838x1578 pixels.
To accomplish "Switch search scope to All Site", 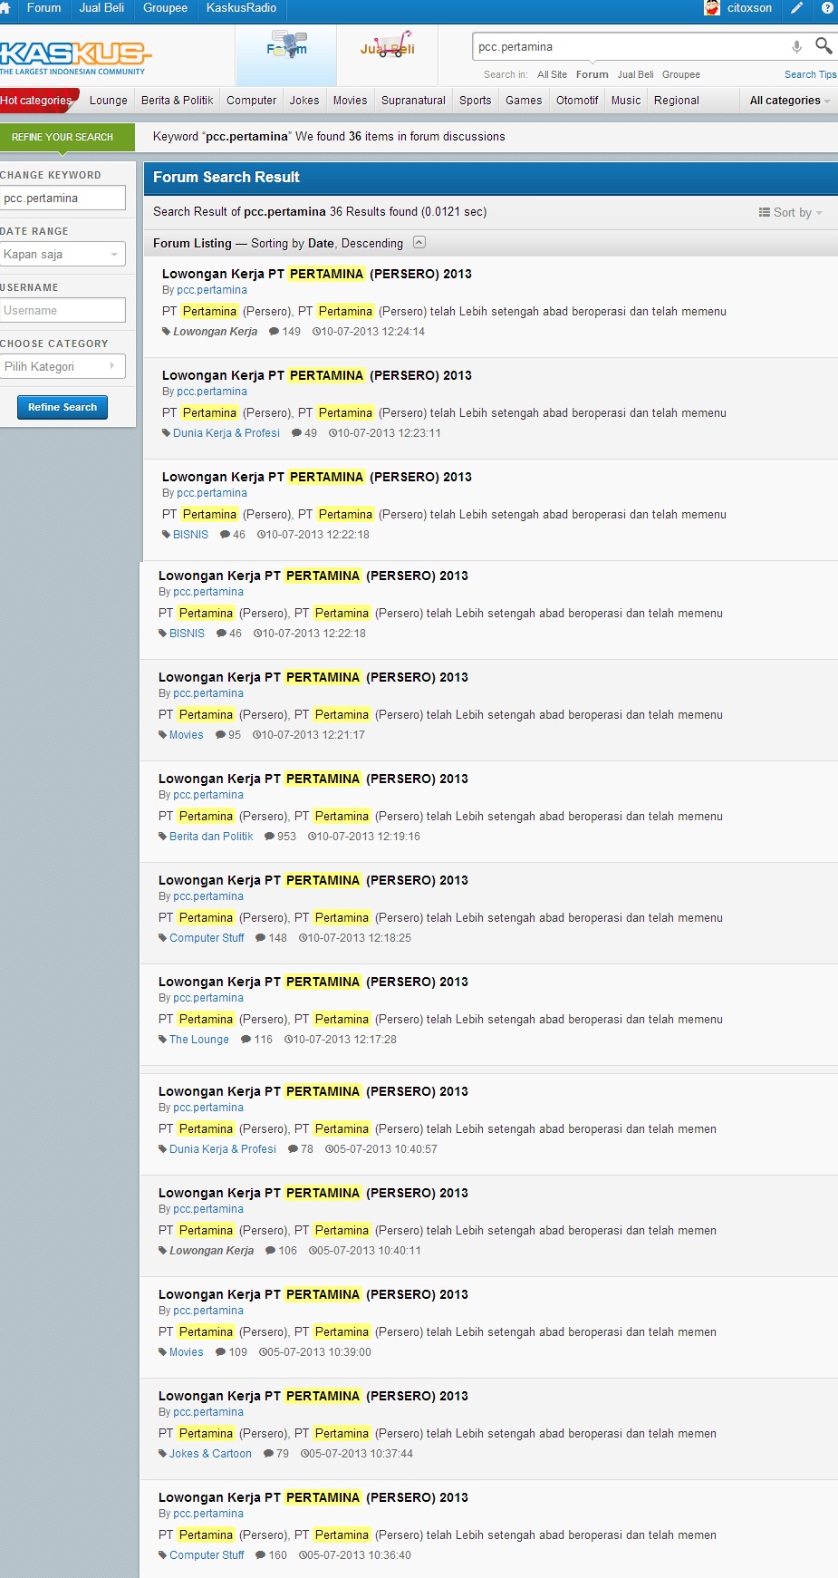I will (552, 74).
